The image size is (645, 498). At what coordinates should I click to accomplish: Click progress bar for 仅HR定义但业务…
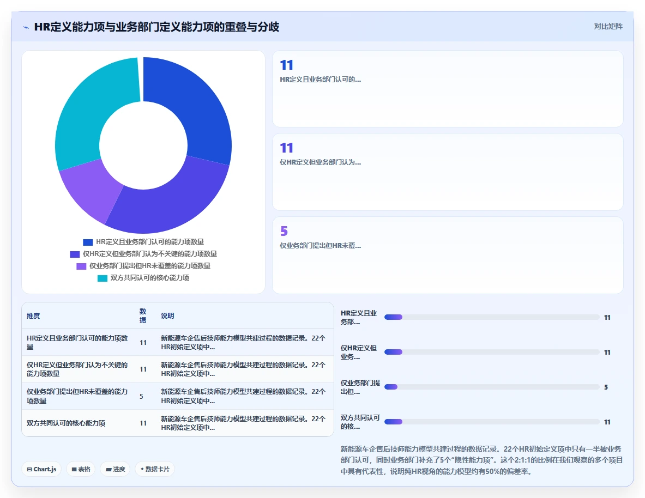coord(492,352)
